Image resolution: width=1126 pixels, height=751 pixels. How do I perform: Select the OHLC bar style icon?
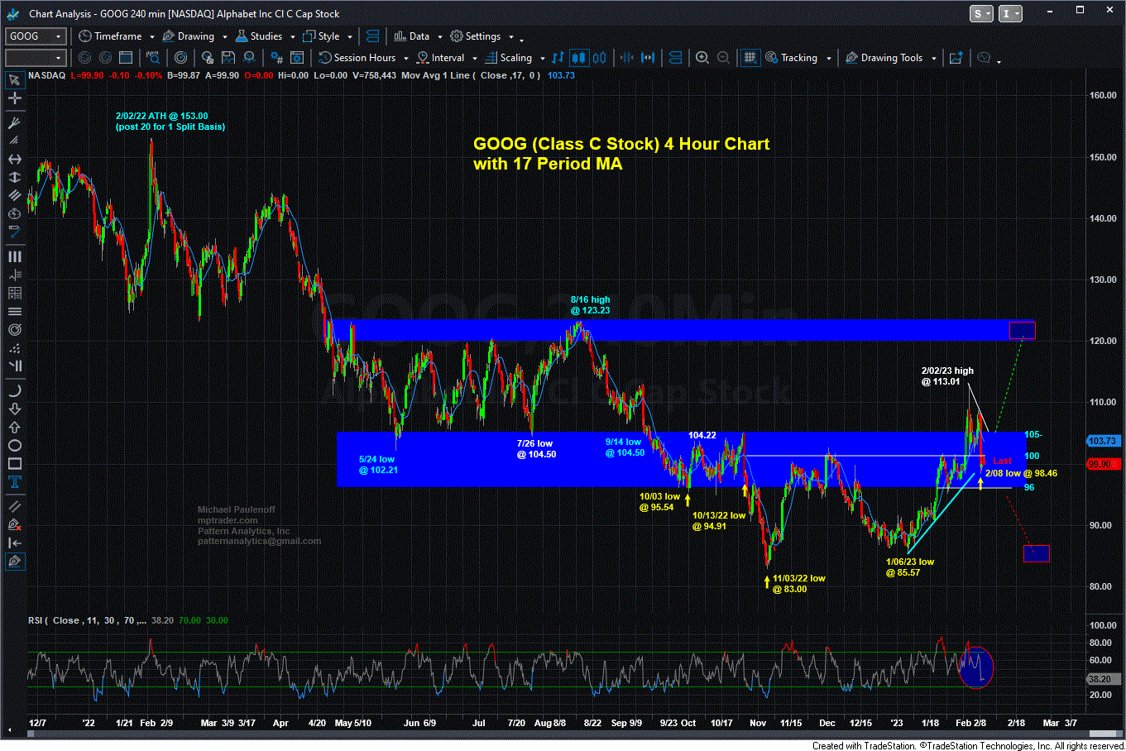click(x=558, y=58)
